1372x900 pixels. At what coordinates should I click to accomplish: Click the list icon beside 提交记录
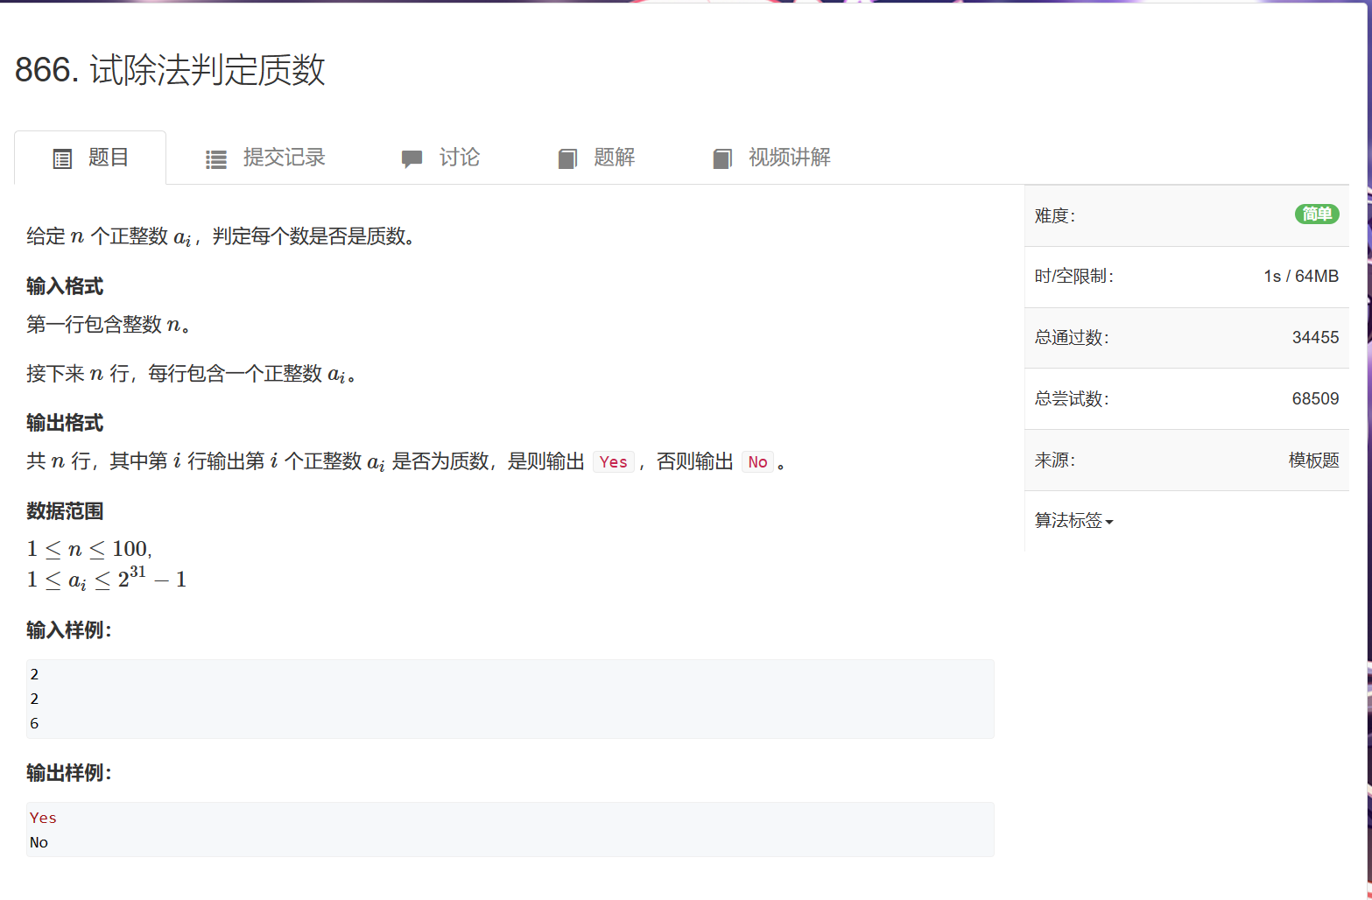[215, 159]
